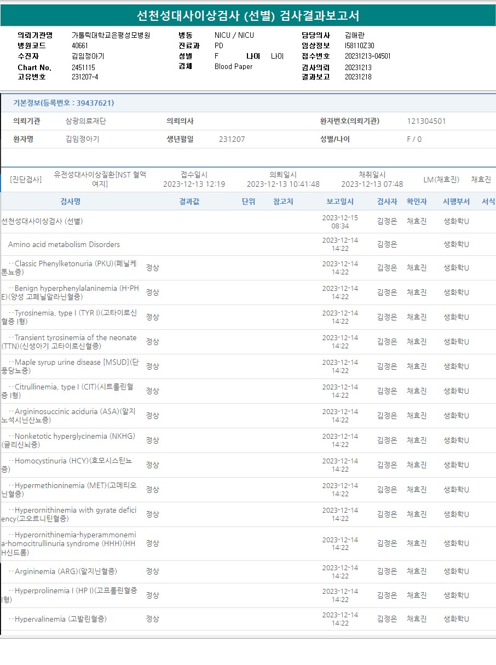Screen dimensions: 496x665
Task: Open the 기본정보 registration number section header
Action: (x=64, y=103)
